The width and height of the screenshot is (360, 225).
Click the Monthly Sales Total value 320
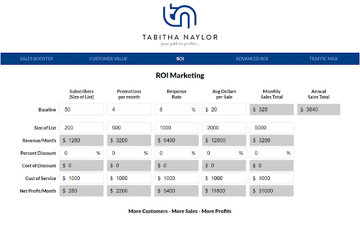(272, 110)
